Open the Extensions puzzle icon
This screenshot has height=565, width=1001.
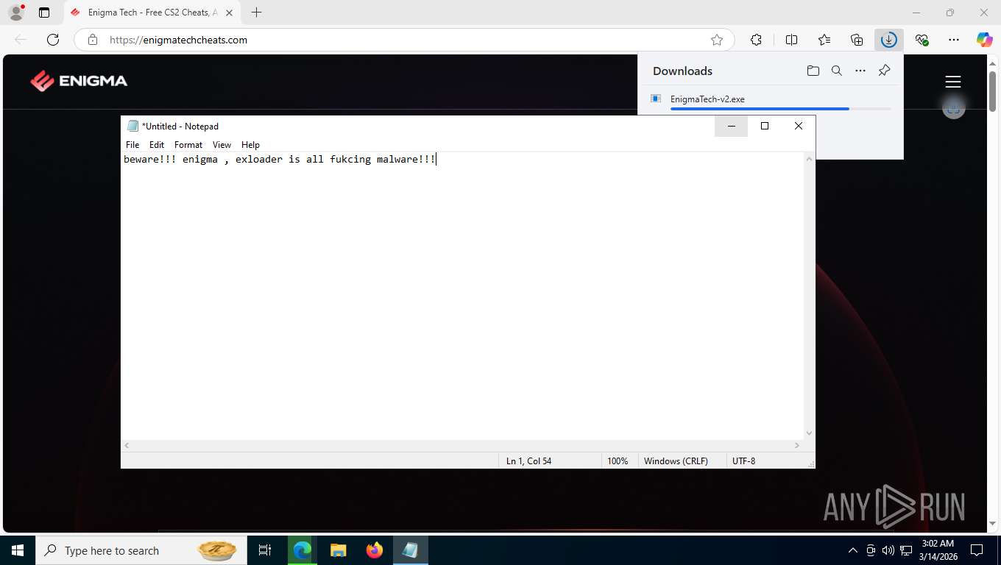pos(756,40)
